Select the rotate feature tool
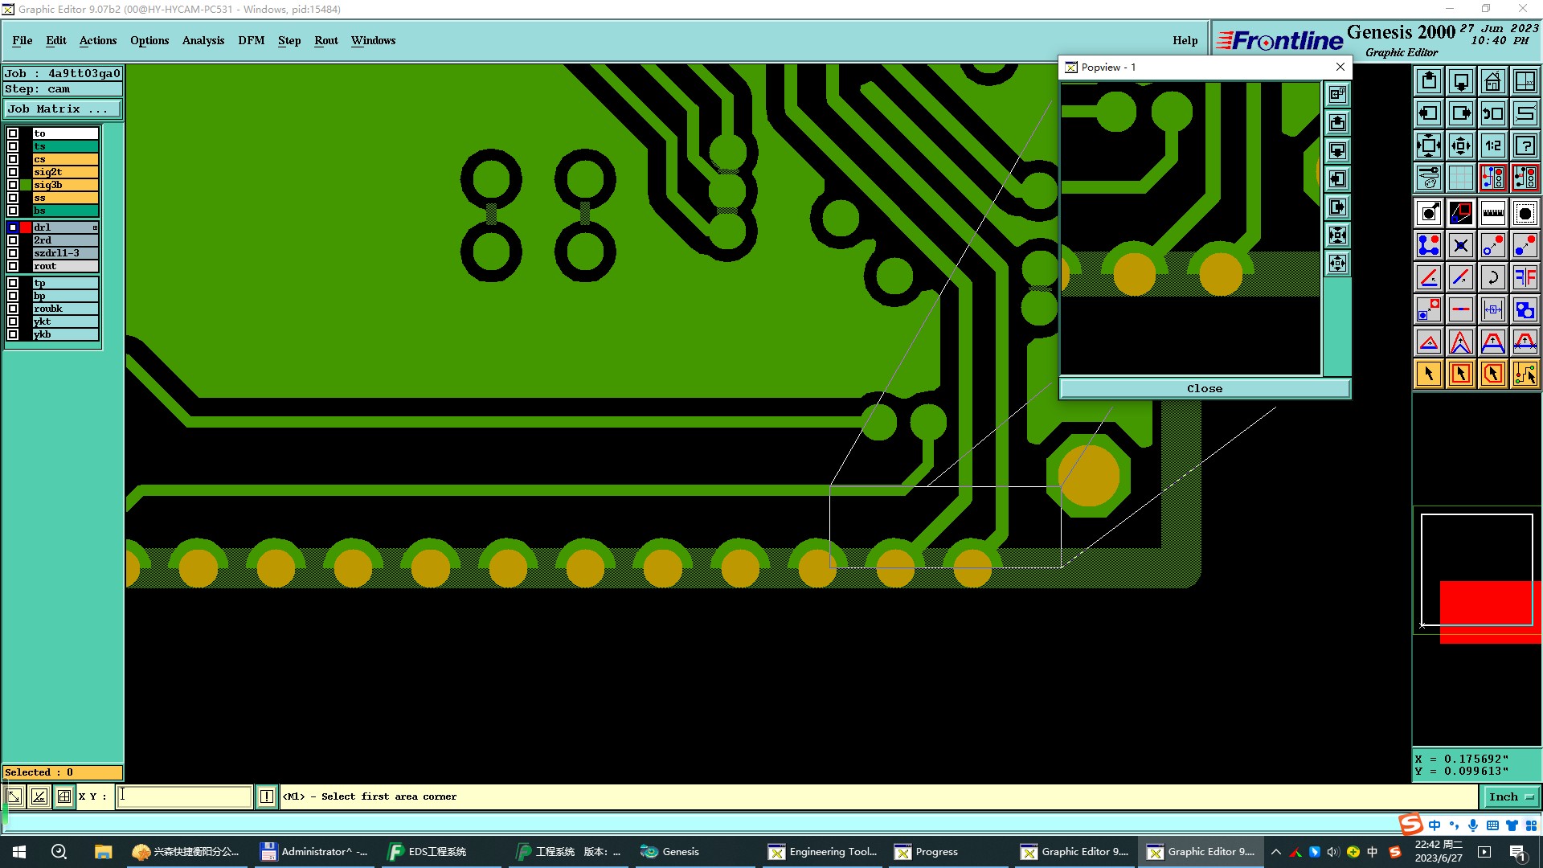Viewport: 1543px width, 868px height. click(x=1492, y=277)
